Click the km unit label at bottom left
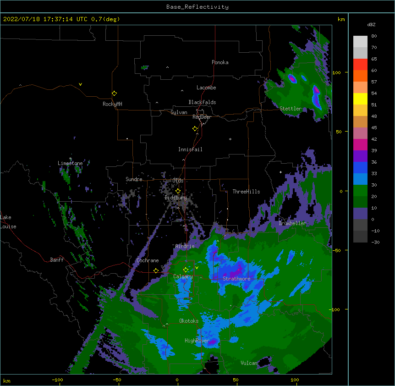 [7, 381]
